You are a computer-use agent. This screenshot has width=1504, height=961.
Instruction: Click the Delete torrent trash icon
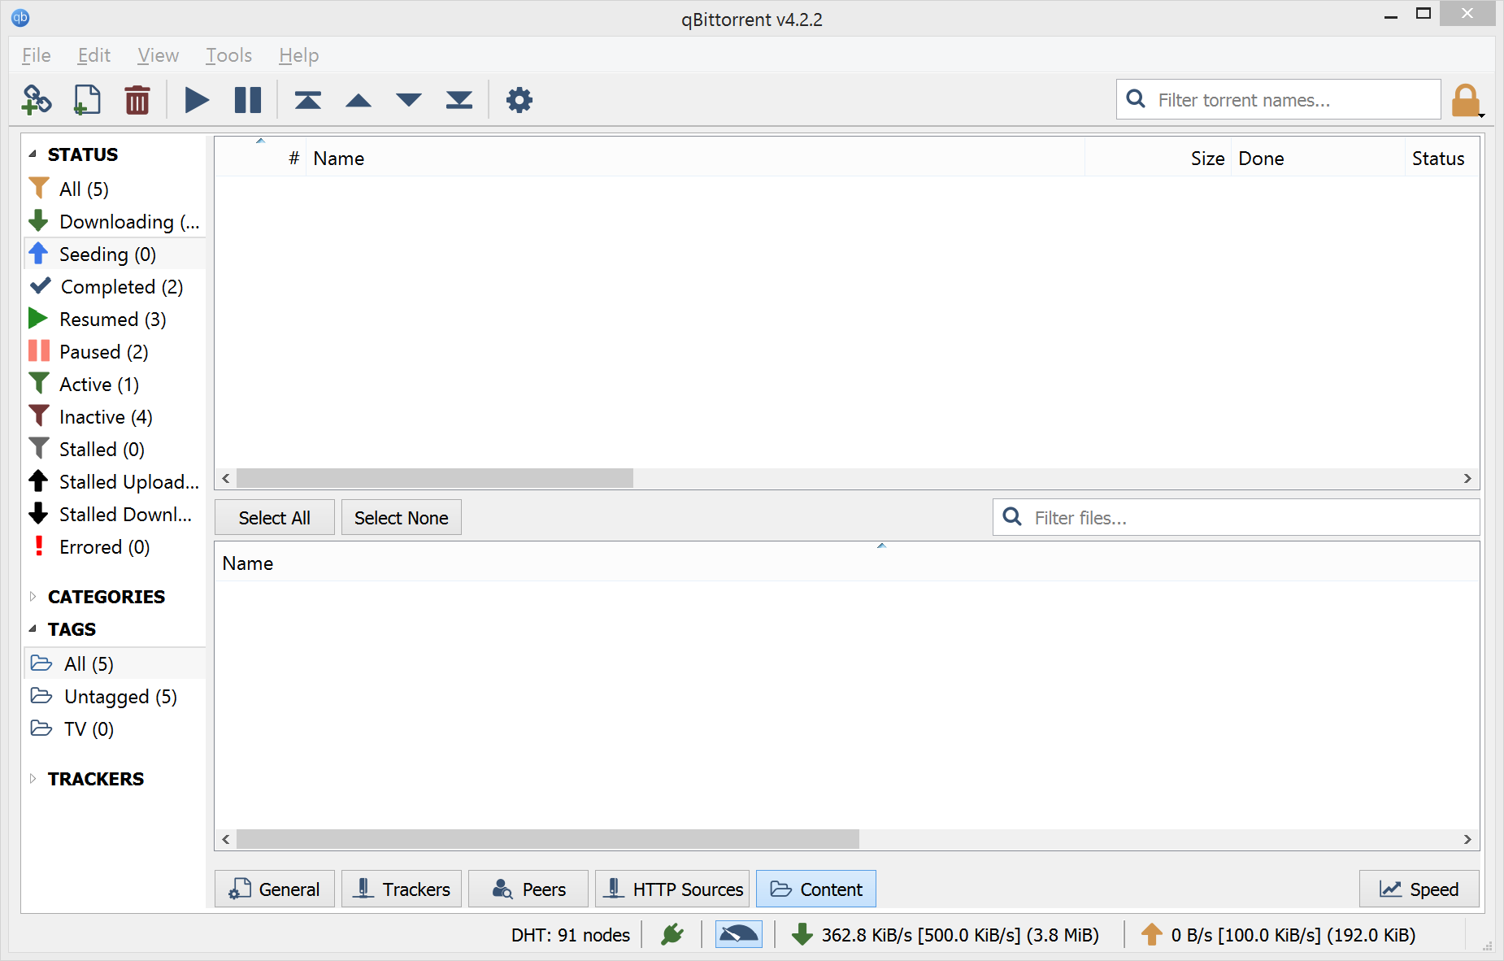pyautogui.click(x=137, y=100)
